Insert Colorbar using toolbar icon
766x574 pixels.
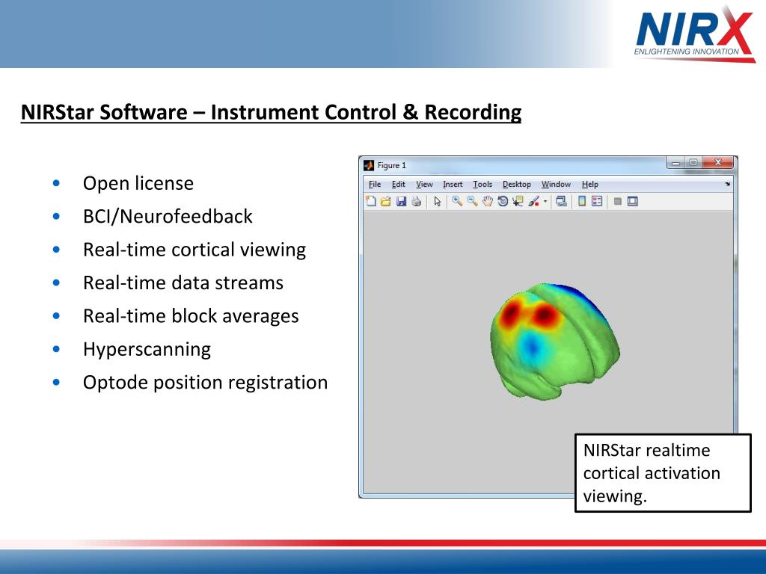(x=581, y=201)
